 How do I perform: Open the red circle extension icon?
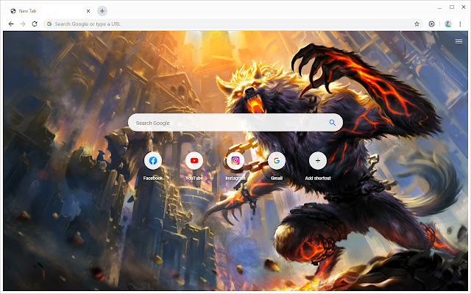point(431,24)
